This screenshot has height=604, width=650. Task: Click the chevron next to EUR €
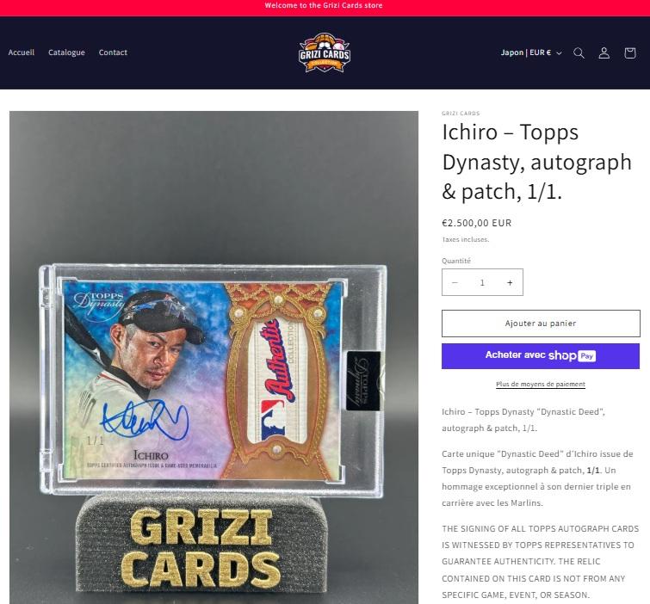tap(559, 53)
